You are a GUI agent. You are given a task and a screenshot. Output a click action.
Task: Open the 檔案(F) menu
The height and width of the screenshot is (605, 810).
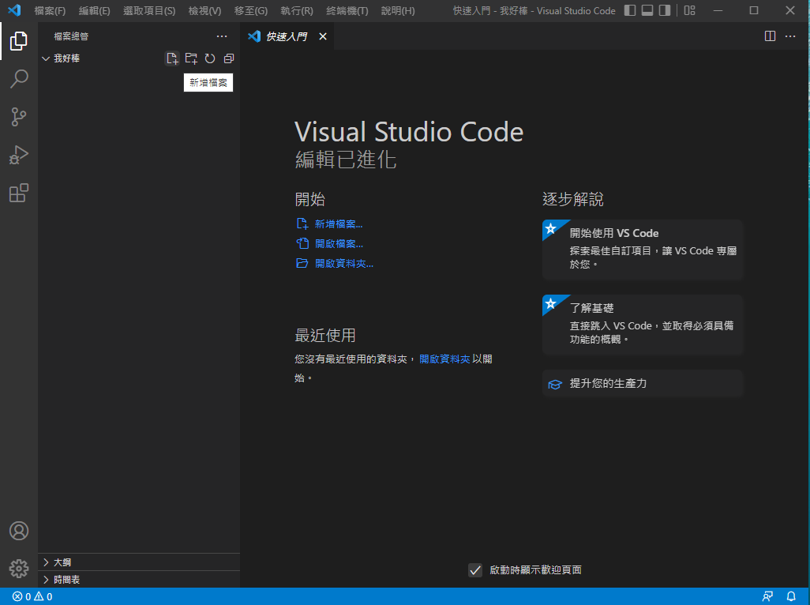[50, 10]
